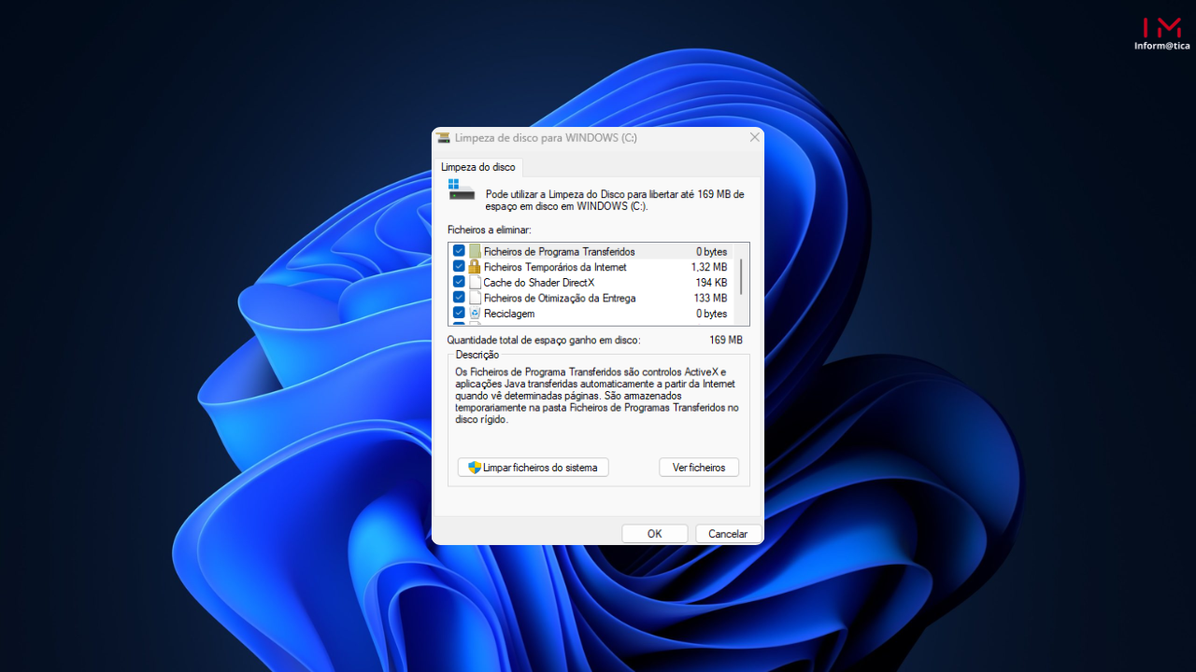Screen dimensions: 1196x672
Task: Click the Disk Cleanup title bar icon
Action: (444, 137)
